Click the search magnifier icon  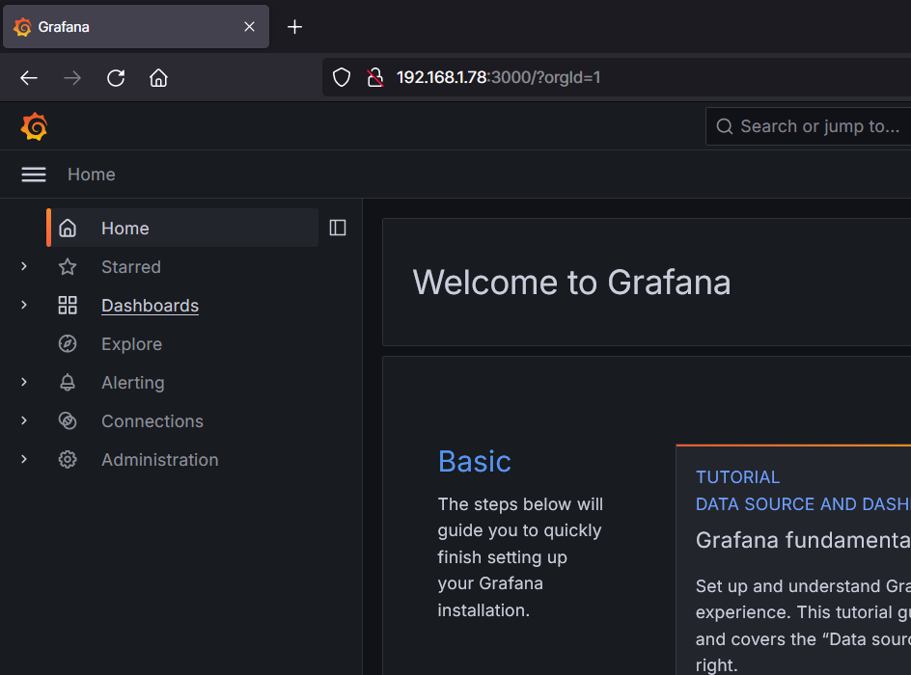click(724, 126)
